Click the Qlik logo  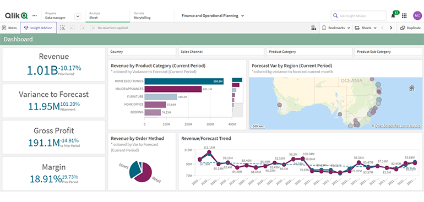tap(16, 15)
